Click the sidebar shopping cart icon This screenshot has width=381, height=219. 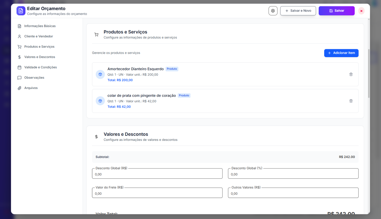[x=19, y=47]
